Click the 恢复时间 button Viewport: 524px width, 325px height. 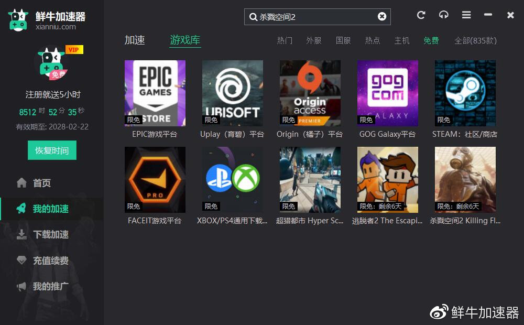click(51, 150)
